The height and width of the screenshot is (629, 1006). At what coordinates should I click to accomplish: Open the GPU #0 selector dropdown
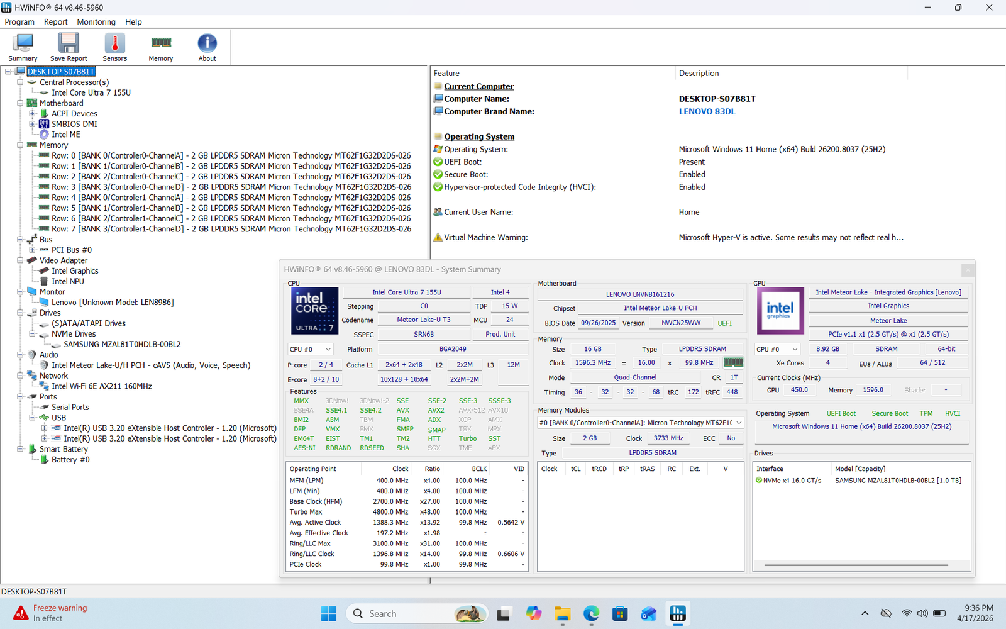tap(777, 349)
